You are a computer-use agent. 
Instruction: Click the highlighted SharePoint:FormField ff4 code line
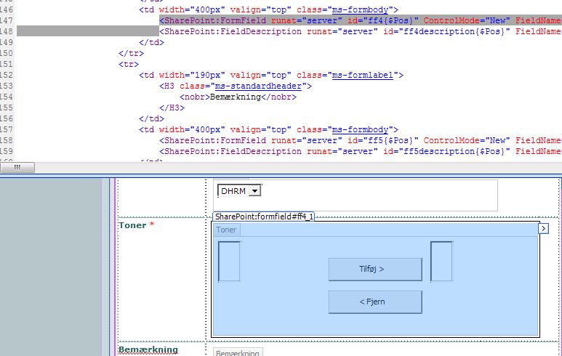361,20
